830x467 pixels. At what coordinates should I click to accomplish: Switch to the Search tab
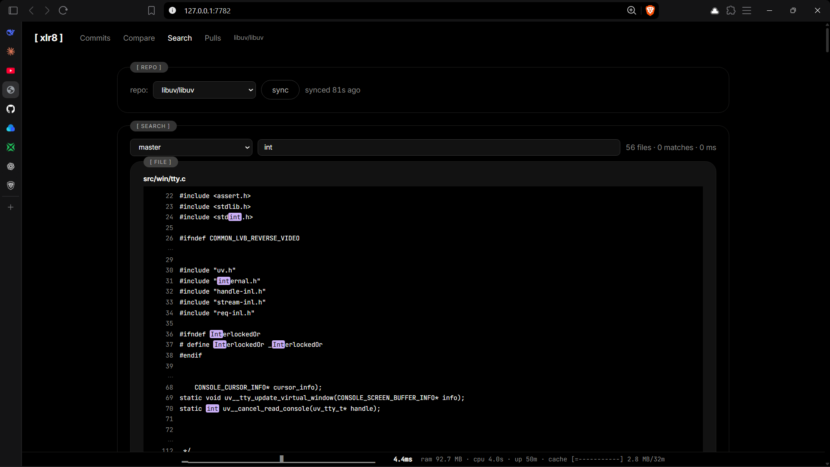pyautogui.click(x=180, y=38)
